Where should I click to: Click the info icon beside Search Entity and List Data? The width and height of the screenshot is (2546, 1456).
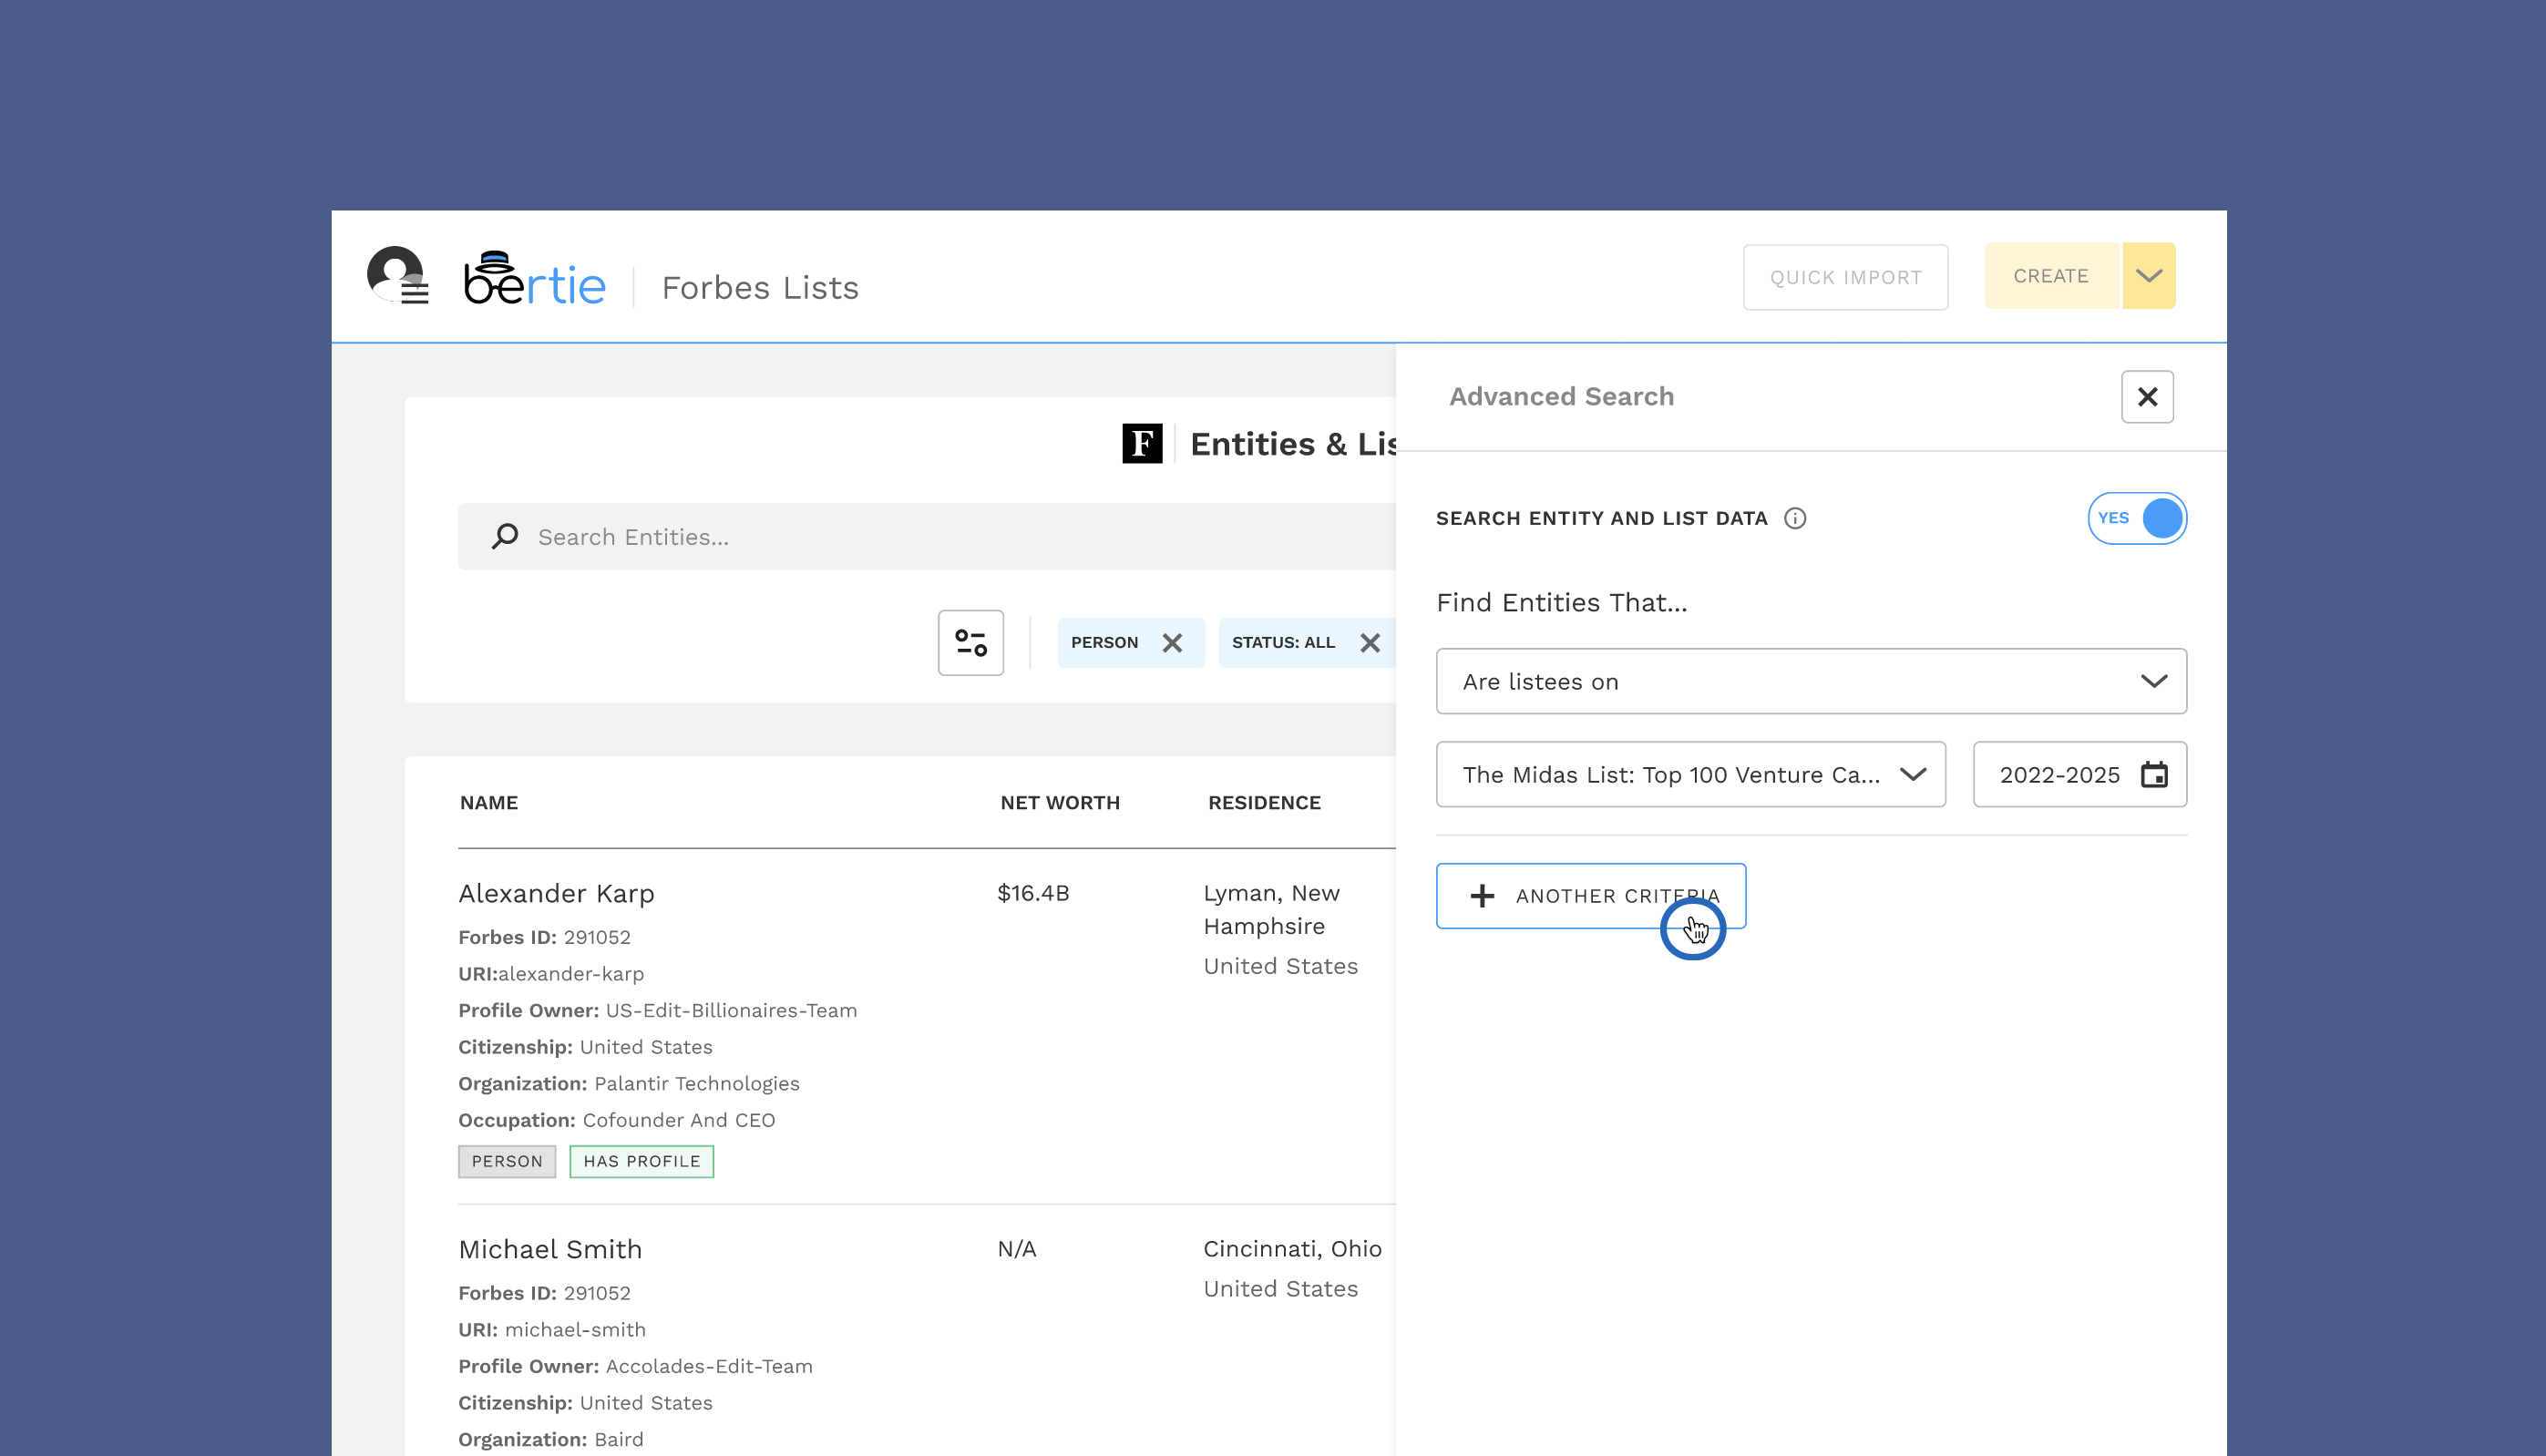point(1796,518)
